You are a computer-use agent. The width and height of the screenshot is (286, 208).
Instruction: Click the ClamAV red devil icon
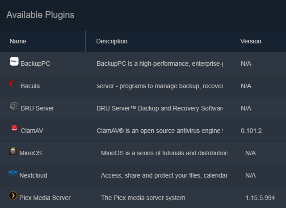14,128
